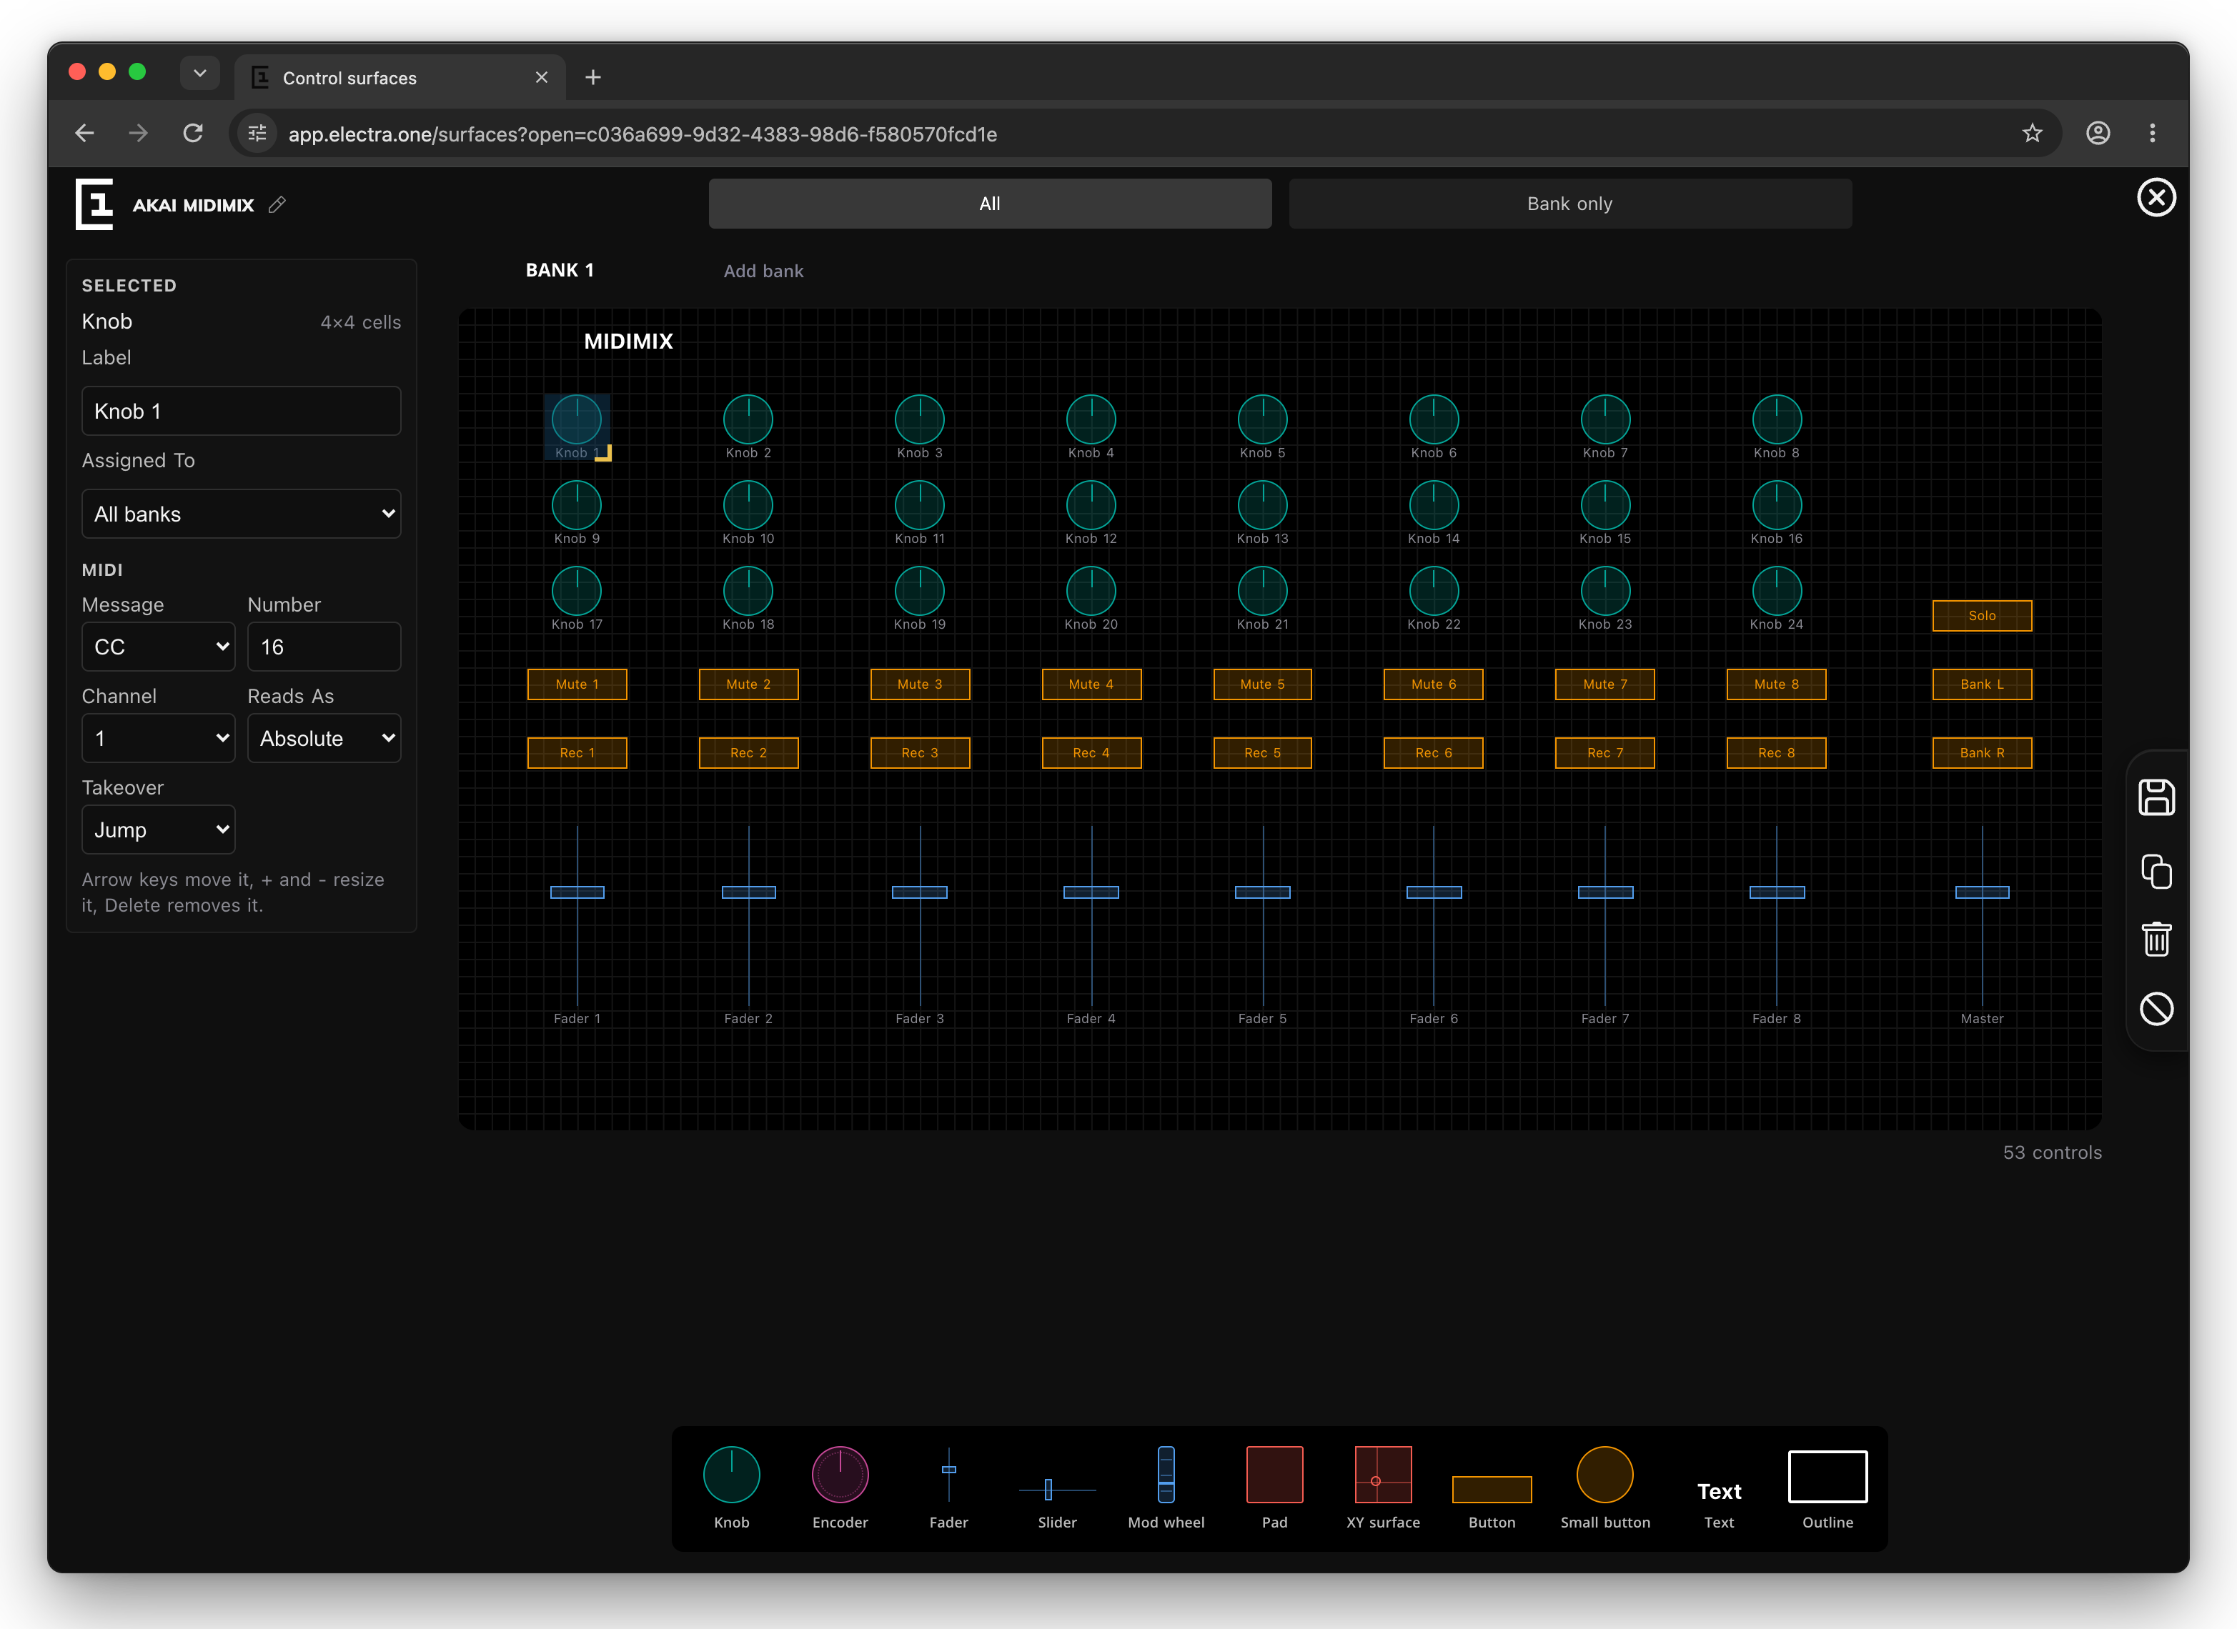Pick the Small button control
2237x1629 pixels.
(x=1604, y=1487)
